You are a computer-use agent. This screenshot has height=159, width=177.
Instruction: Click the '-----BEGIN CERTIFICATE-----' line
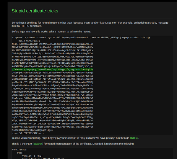[29, 41]
